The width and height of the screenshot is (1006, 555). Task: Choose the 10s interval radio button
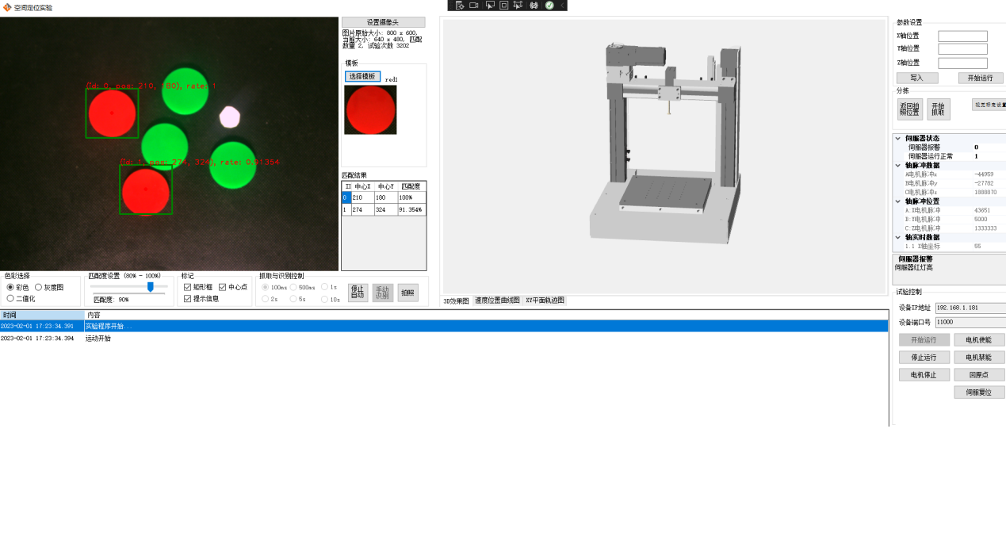324,299
